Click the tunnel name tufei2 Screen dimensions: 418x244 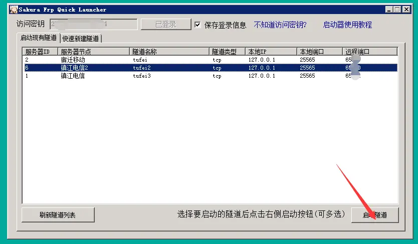pos(142,68)
